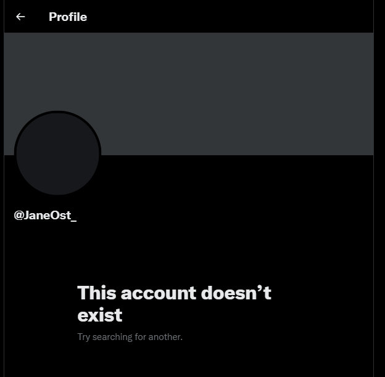
Task: Click the right edge column divider
Action: [373, 188]
